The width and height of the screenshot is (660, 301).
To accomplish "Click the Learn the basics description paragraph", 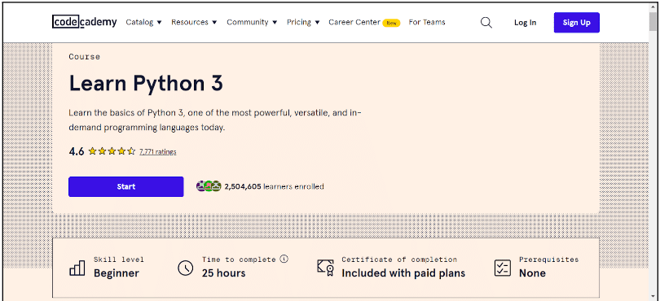I will click(214, 120).
